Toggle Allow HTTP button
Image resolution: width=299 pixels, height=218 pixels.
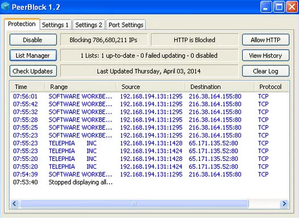click(265, 40)
